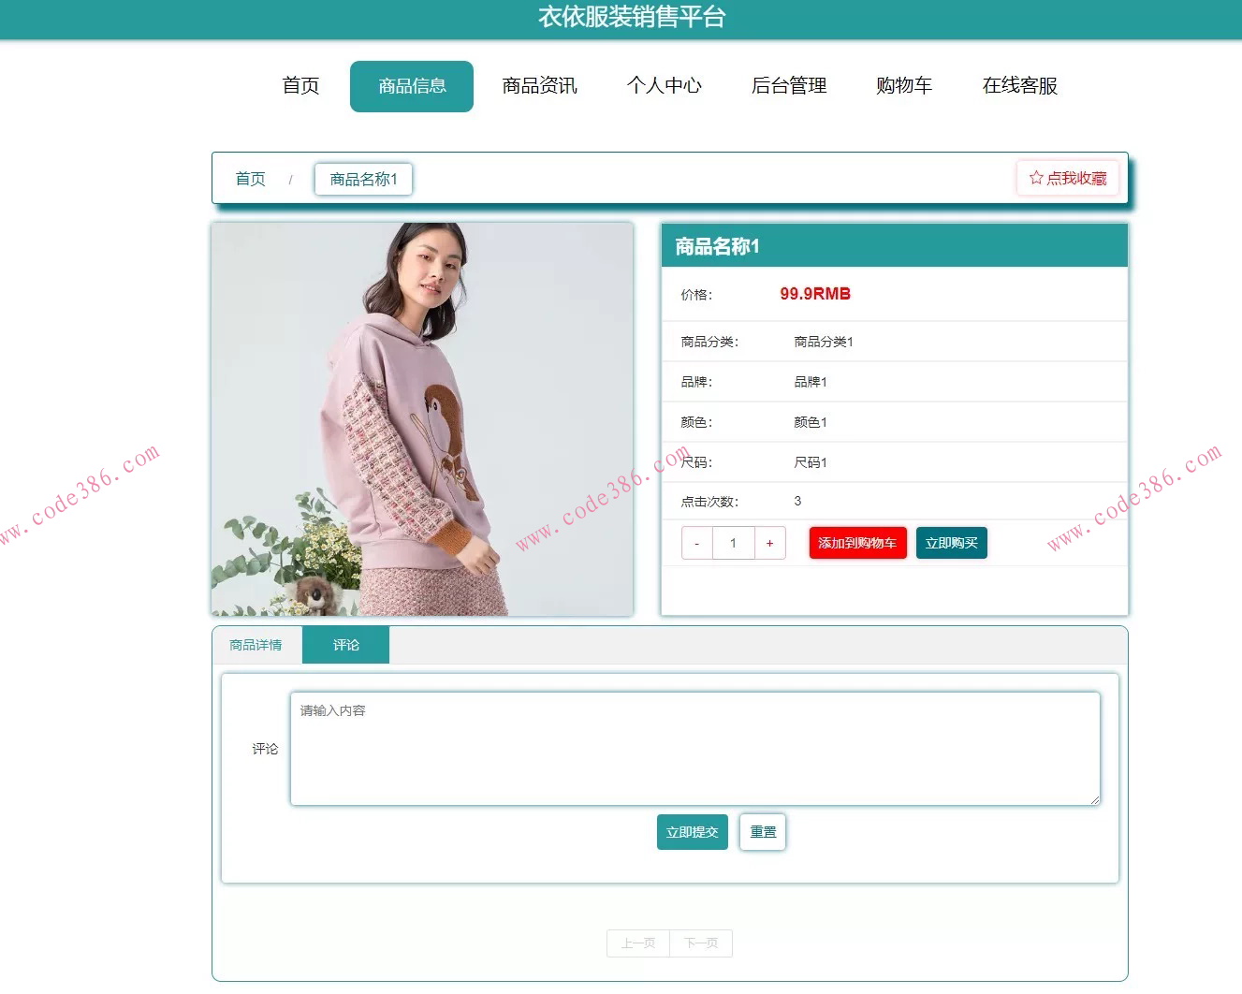Image resolution: width=1242 pixels, height=994 pixels.
Task: Open the 个人中心 menu item
Action: [665, 85]
